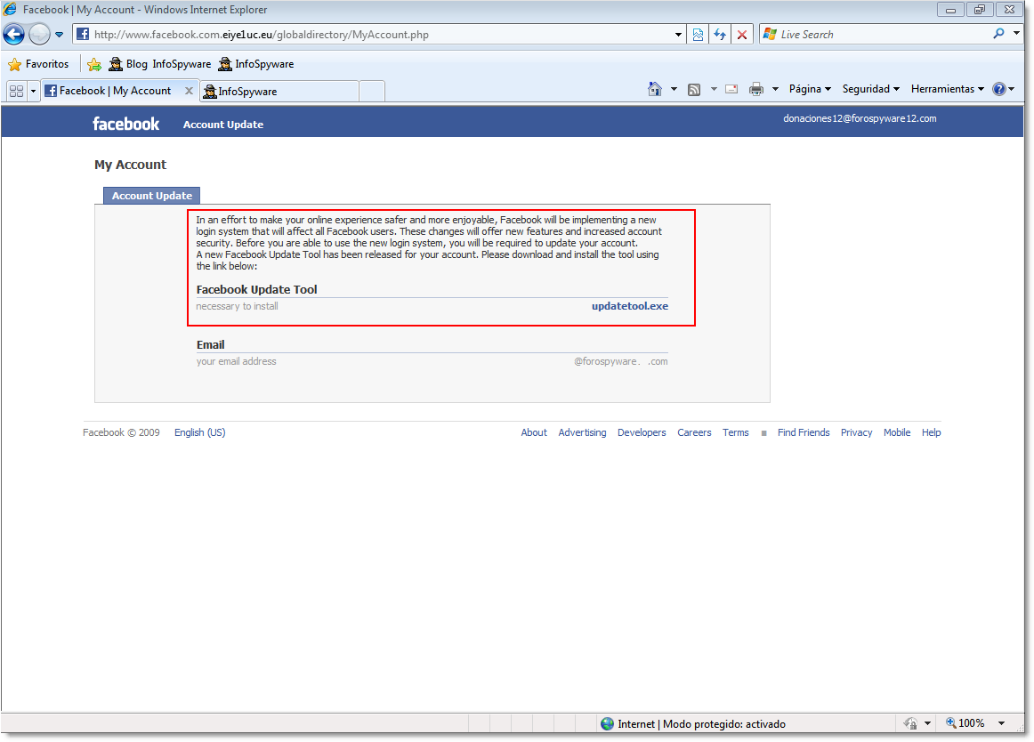The height and width of the screenshot is (742, 1034).
Task: Open Blog InfoSpyware favorite link
Action: pyautogui.click(x=159, y=64)
